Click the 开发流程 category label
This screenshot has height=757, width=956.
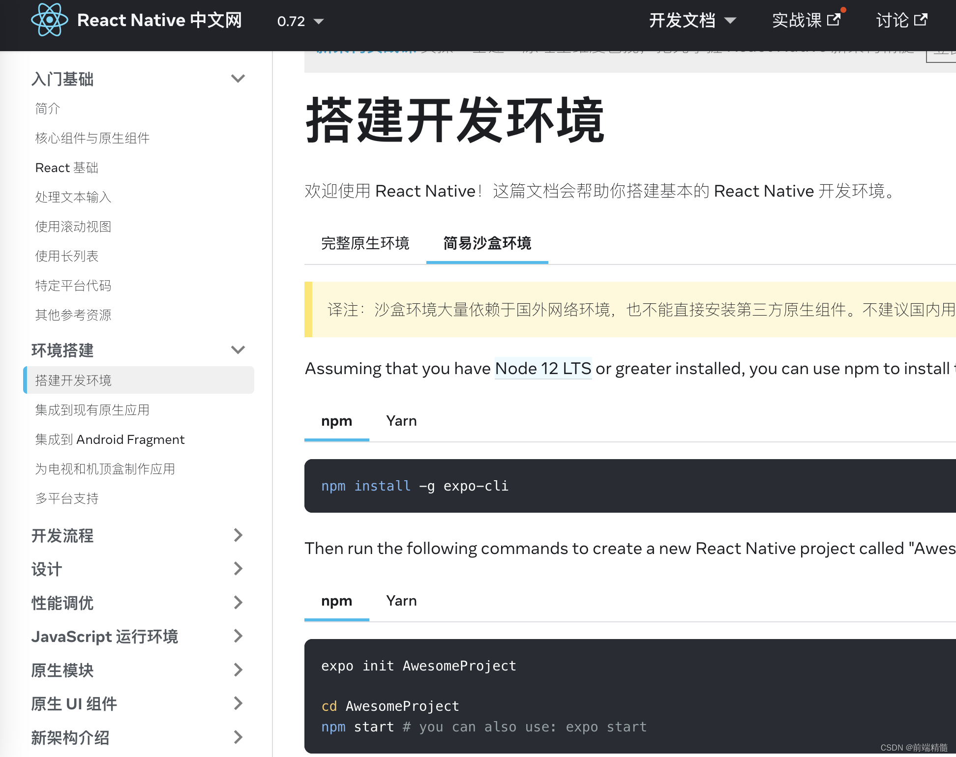62,535
